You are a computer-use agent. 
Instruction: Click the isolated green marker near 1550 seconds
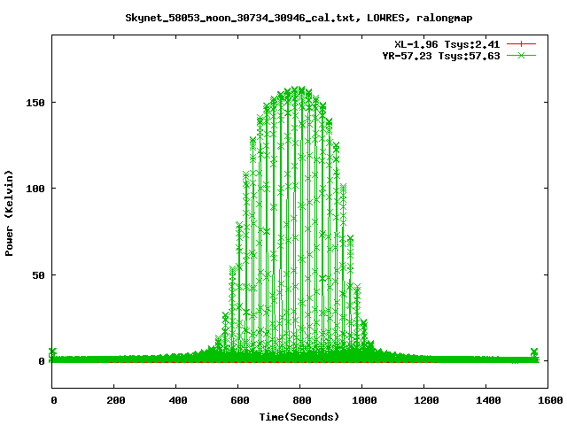pyautogui.click(x=534, y=352)
